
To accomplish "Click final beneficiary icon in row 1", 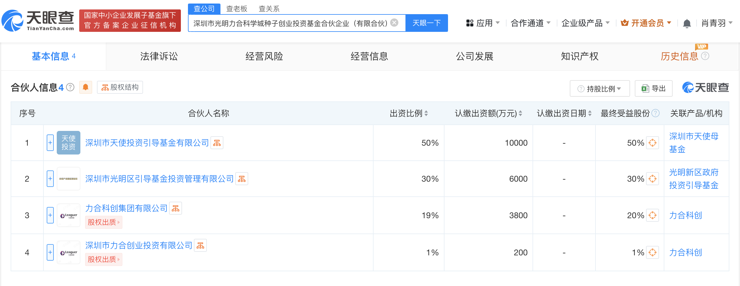I will click(653, 143).
